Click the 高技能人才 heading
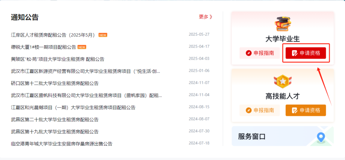The image size is (345, 160). pos(282,96)
